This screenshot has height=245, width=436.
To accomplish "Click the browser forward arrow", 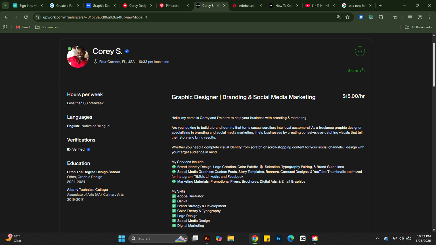I will [x=16, y=17].
